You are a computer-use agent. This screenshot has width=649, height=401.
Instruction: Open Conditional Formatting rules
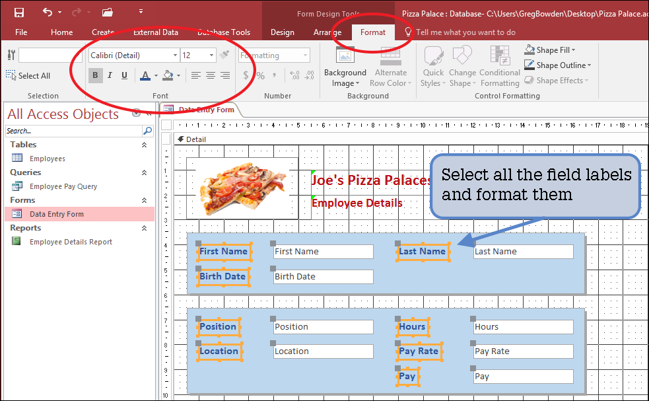(x=500, y=67)
